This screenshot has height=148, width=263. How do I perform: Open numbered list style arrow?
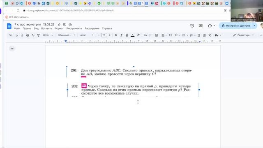195,35
